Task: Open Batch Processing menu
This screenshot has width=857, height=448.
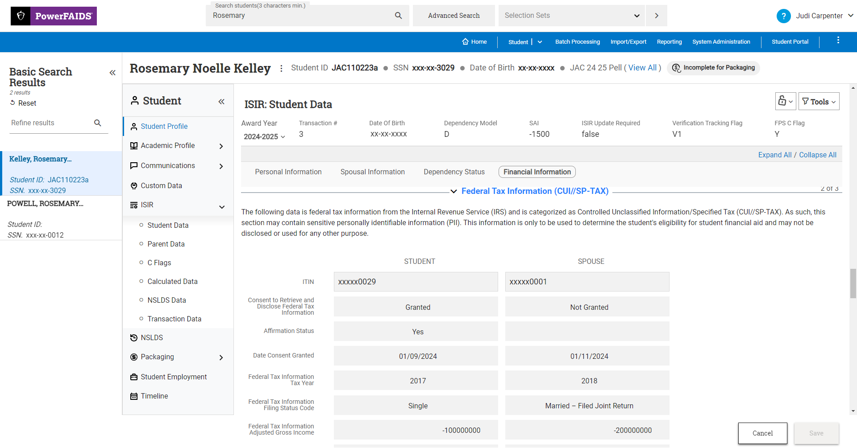Action: 577,42
